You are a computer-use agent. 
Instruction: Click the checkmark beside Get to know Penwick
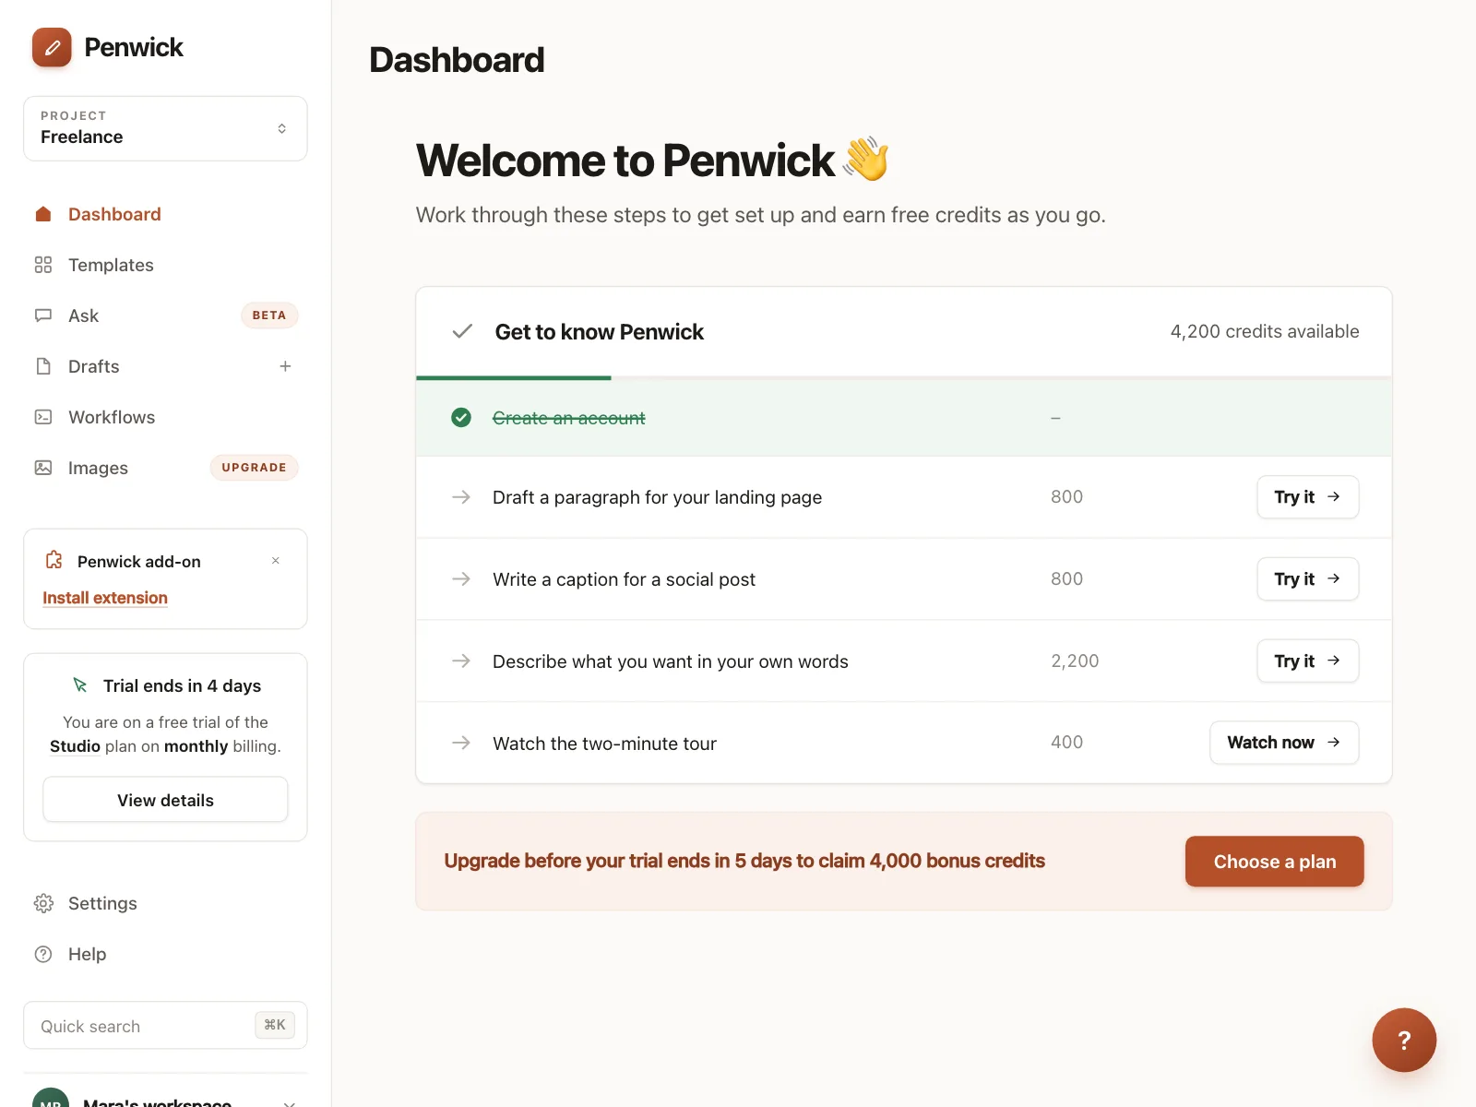coord(462,331)
